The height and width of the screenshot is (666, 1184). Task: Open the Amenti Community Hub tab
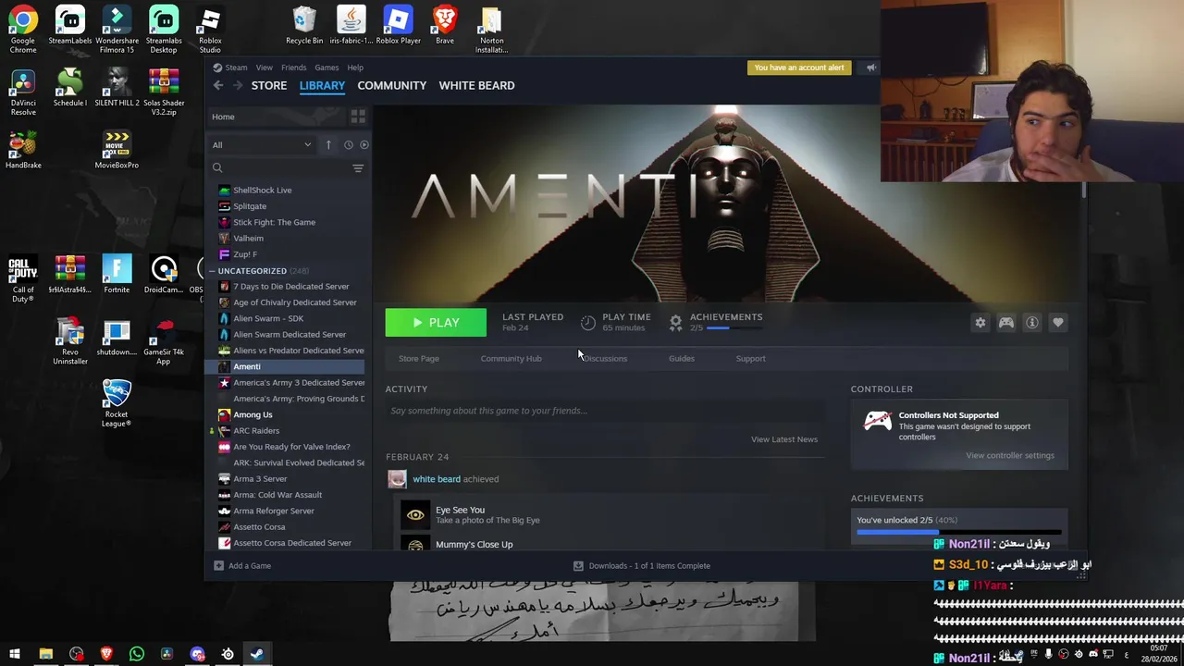coord(511,358)
